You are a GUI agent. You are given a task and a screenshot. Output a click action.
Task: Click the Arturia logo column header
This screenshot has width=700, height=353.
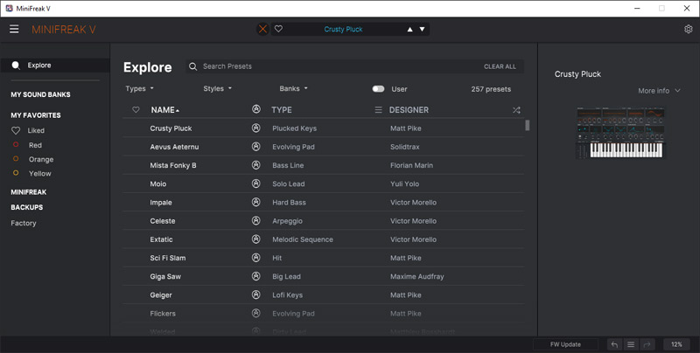(x=256, y=110)
